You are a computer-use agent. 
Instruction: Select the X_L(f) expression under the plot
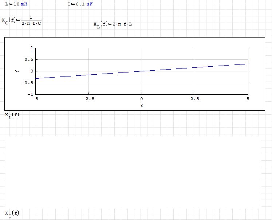point(12,115)
